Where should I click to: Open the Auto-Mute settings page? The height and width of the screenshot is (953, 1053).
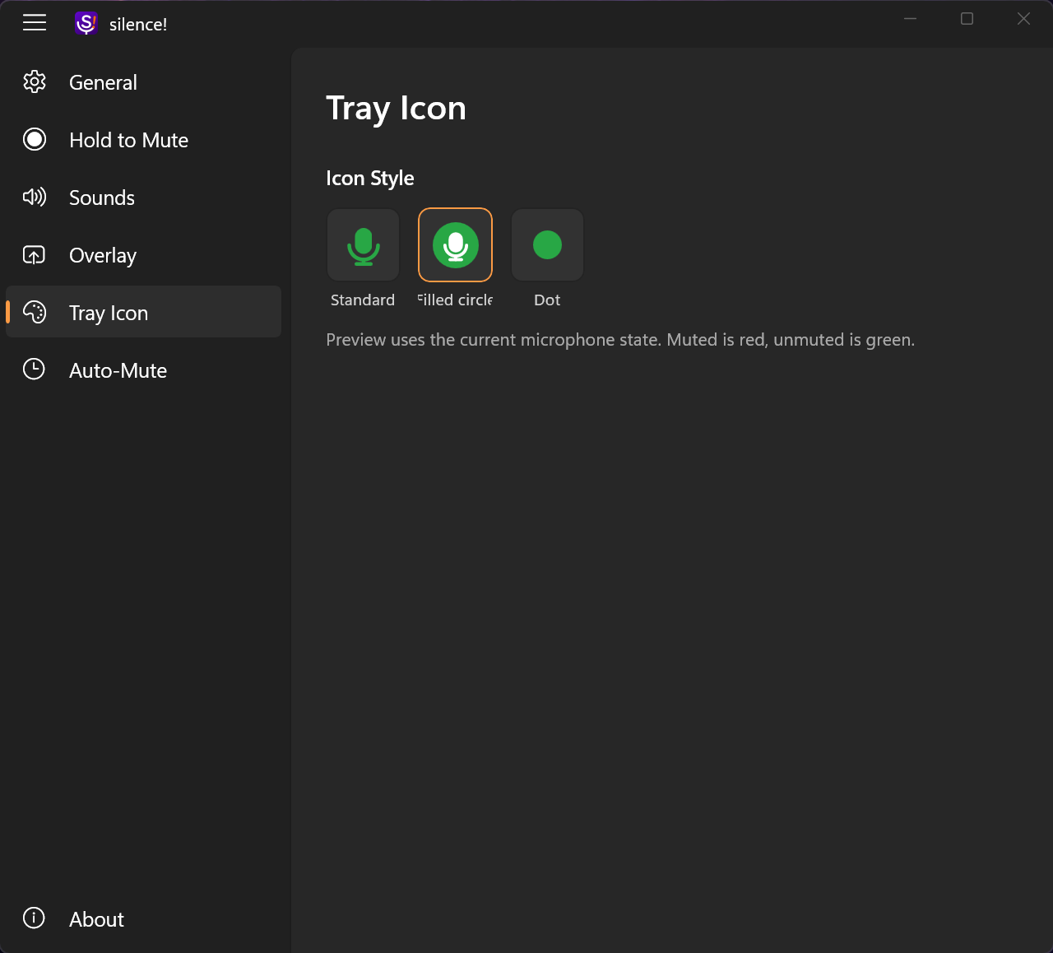[118, 370]
